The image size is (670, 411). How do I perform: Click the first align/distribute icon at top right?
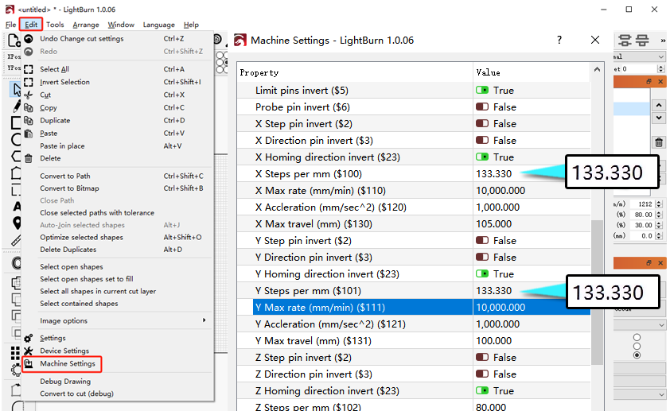pyautogui.click(x=625, y=41)
